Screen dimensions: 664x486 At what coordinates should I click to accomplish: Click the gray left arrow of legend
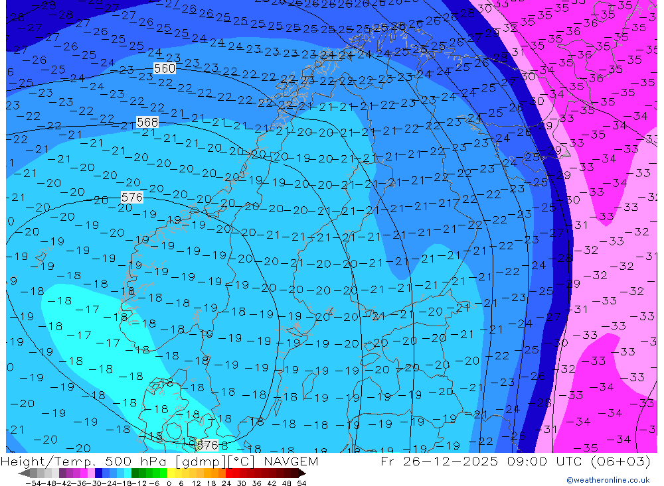24,473
